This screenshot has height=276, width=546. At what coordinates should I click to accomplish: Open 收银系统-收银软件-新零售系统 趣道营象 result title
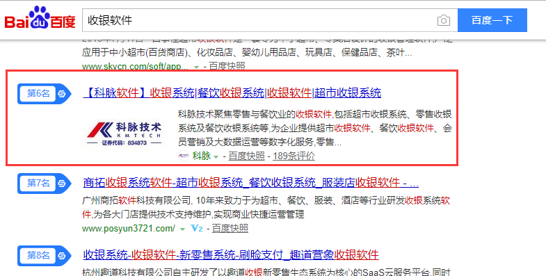231,254
